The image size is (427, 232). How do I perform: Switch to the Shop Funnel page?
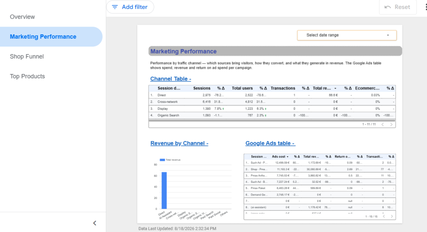(27, 57)
